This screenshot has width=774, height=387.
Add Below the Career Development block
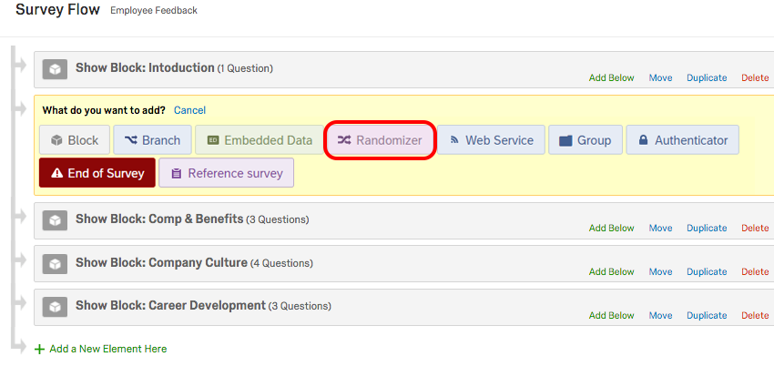(611, 316)
